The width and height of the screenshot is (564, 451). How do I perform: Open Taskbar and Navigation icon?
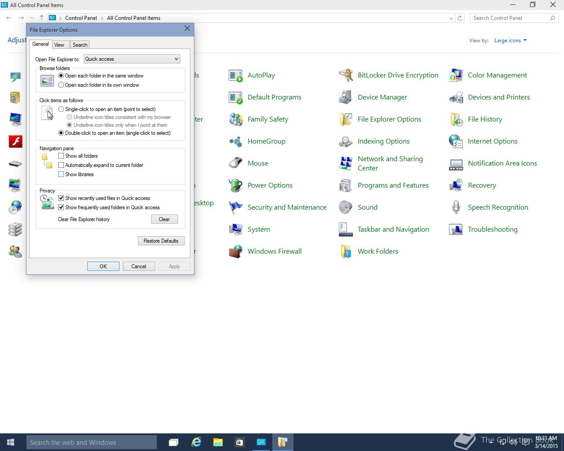tap(346, 229)
